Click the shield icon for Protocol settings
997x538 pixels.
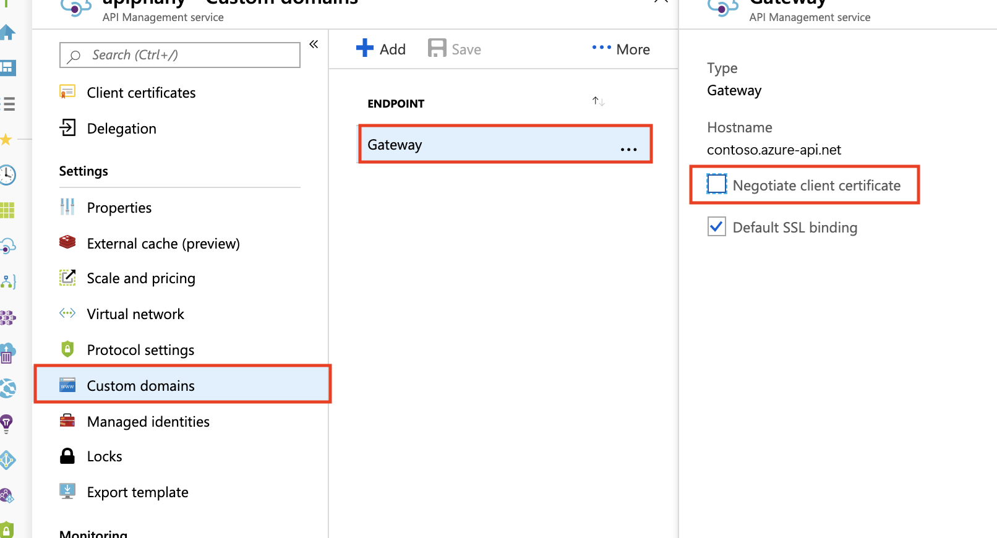point(67,349)
